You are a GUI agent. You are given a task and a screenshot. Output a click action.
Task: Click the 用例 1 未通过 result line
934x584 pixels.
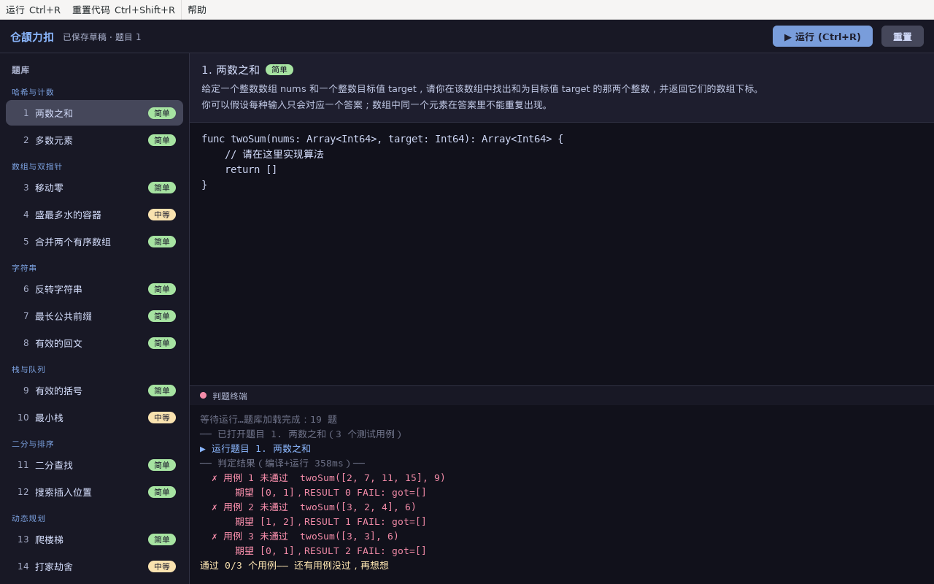(328, 478)
